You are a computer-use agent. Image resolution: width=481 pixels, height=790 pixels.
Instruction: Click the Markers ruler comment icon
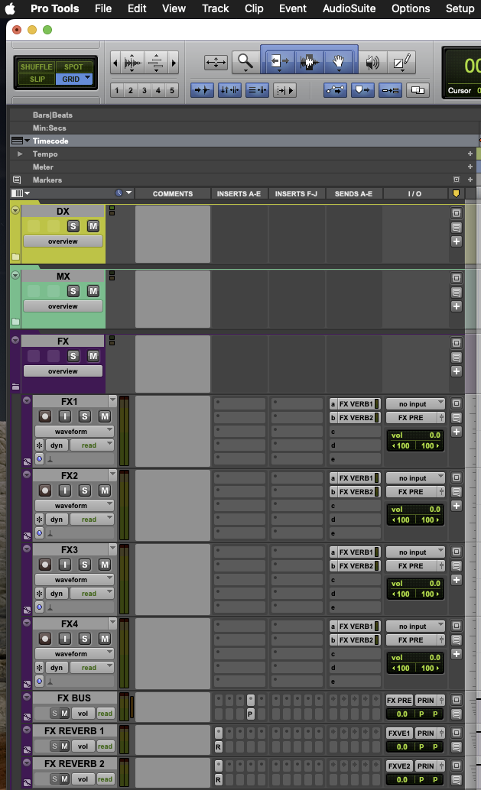point(17,180)
